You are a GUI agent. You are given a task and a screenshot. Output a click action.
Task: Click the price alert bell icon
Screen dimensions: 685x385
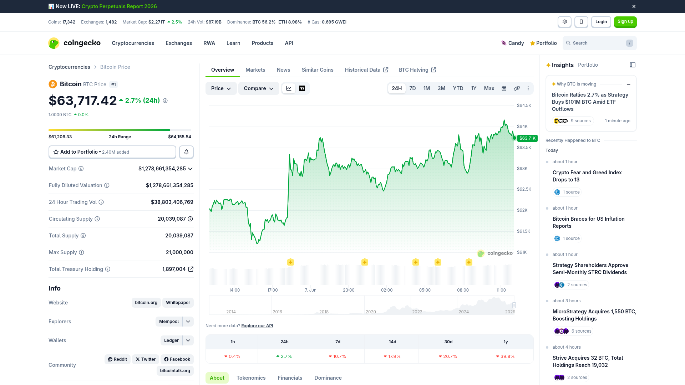coord(186,152)
